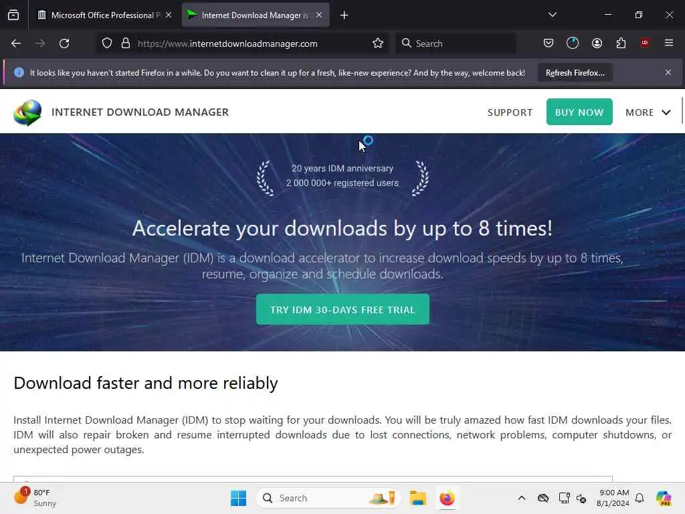685x514 pixels.
Task: Click the IDM globe logo
Action: (x=27, y=112)
